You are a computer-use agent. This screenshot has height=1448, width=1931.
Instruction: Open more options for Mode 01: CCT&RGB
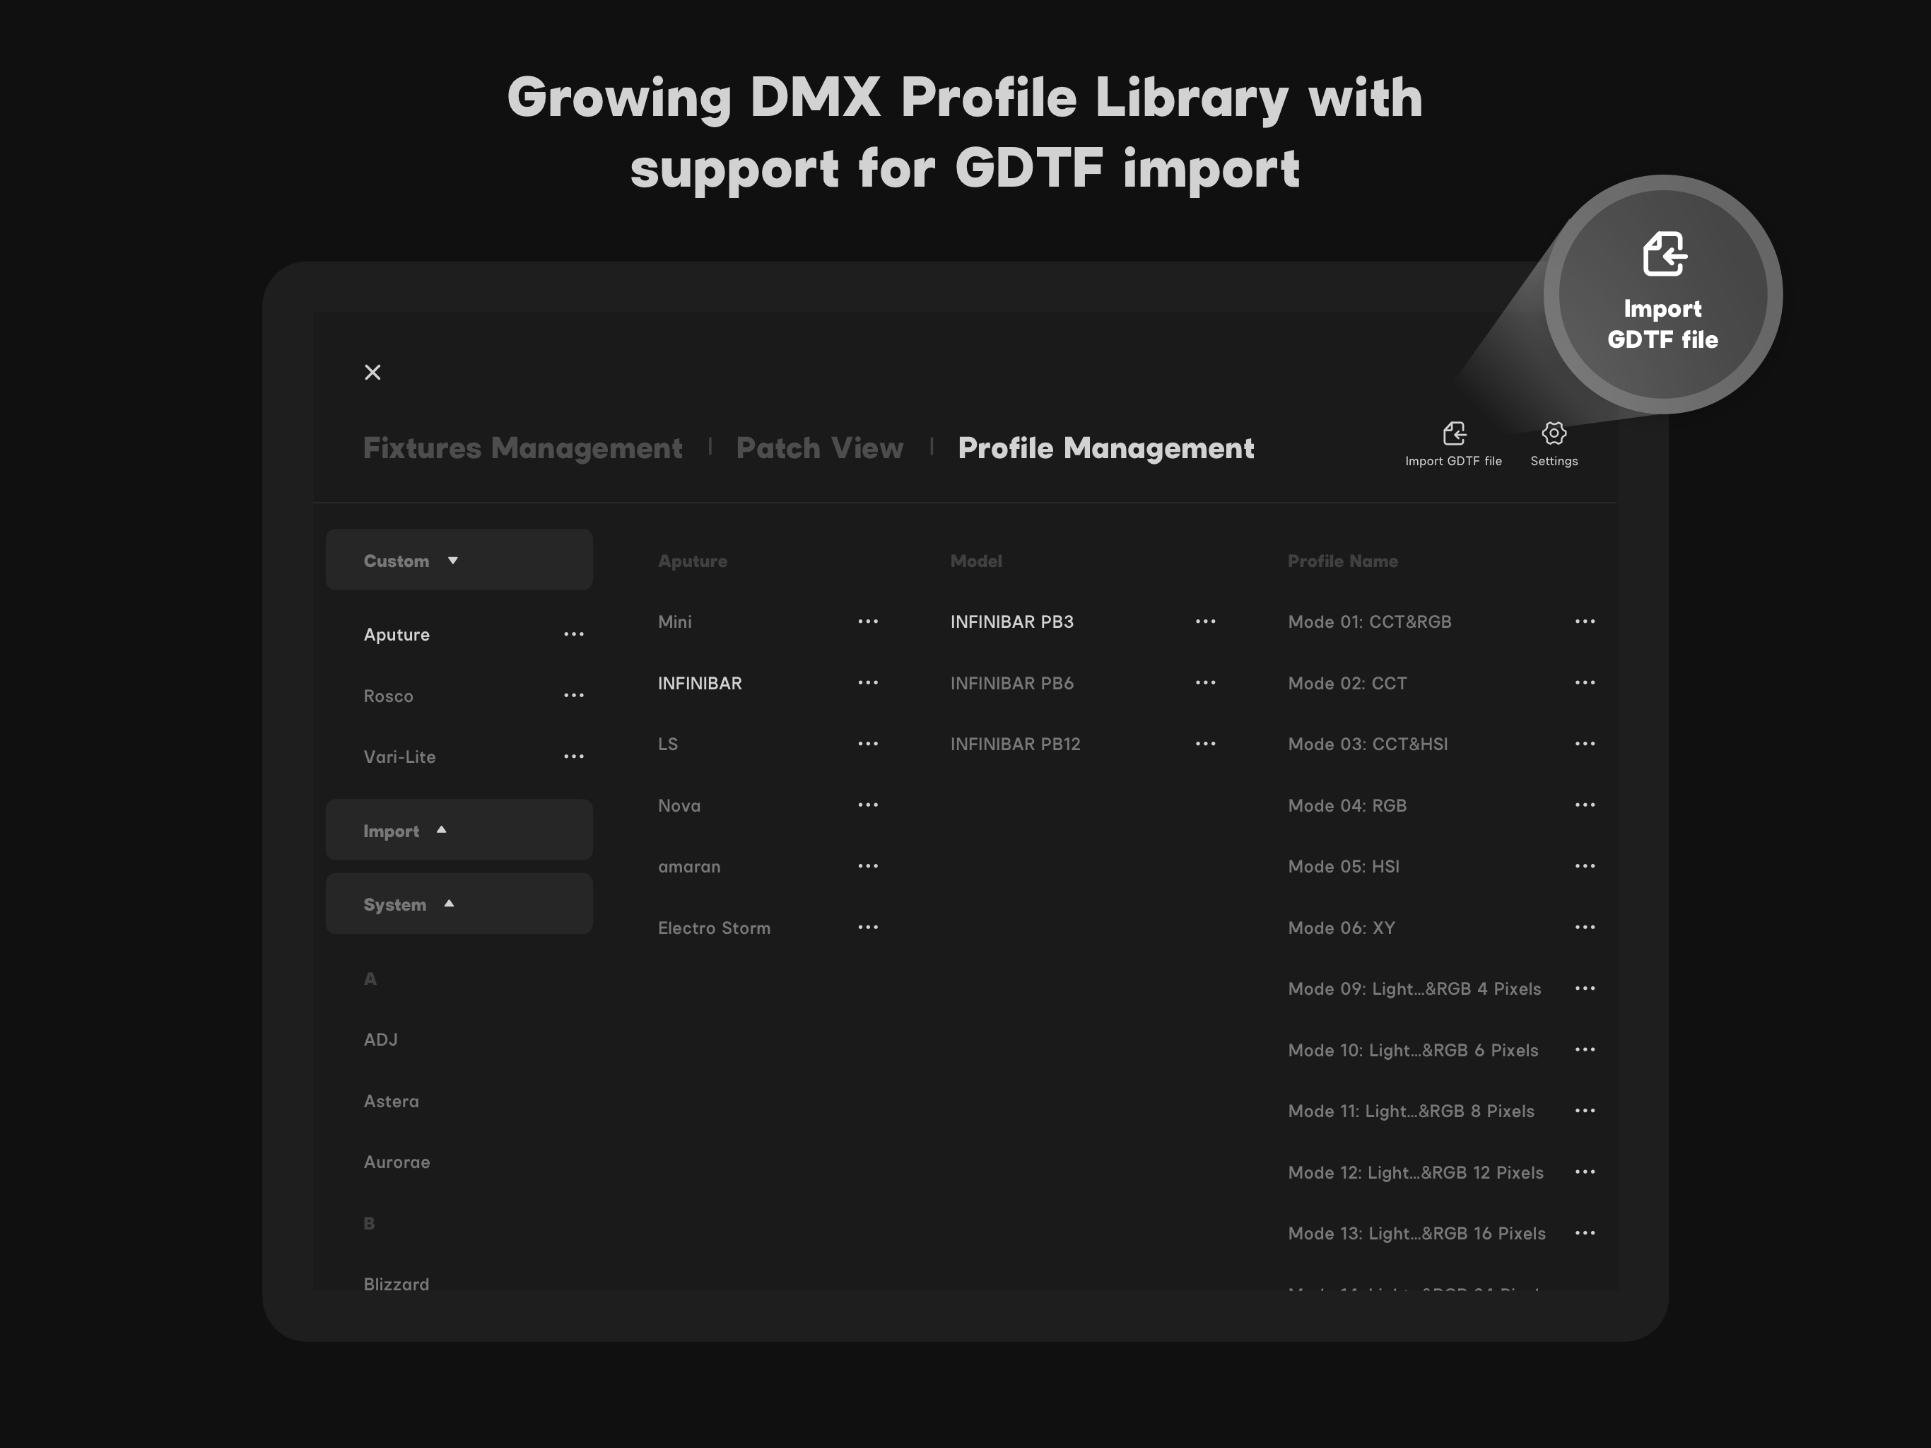point(1585,621)
